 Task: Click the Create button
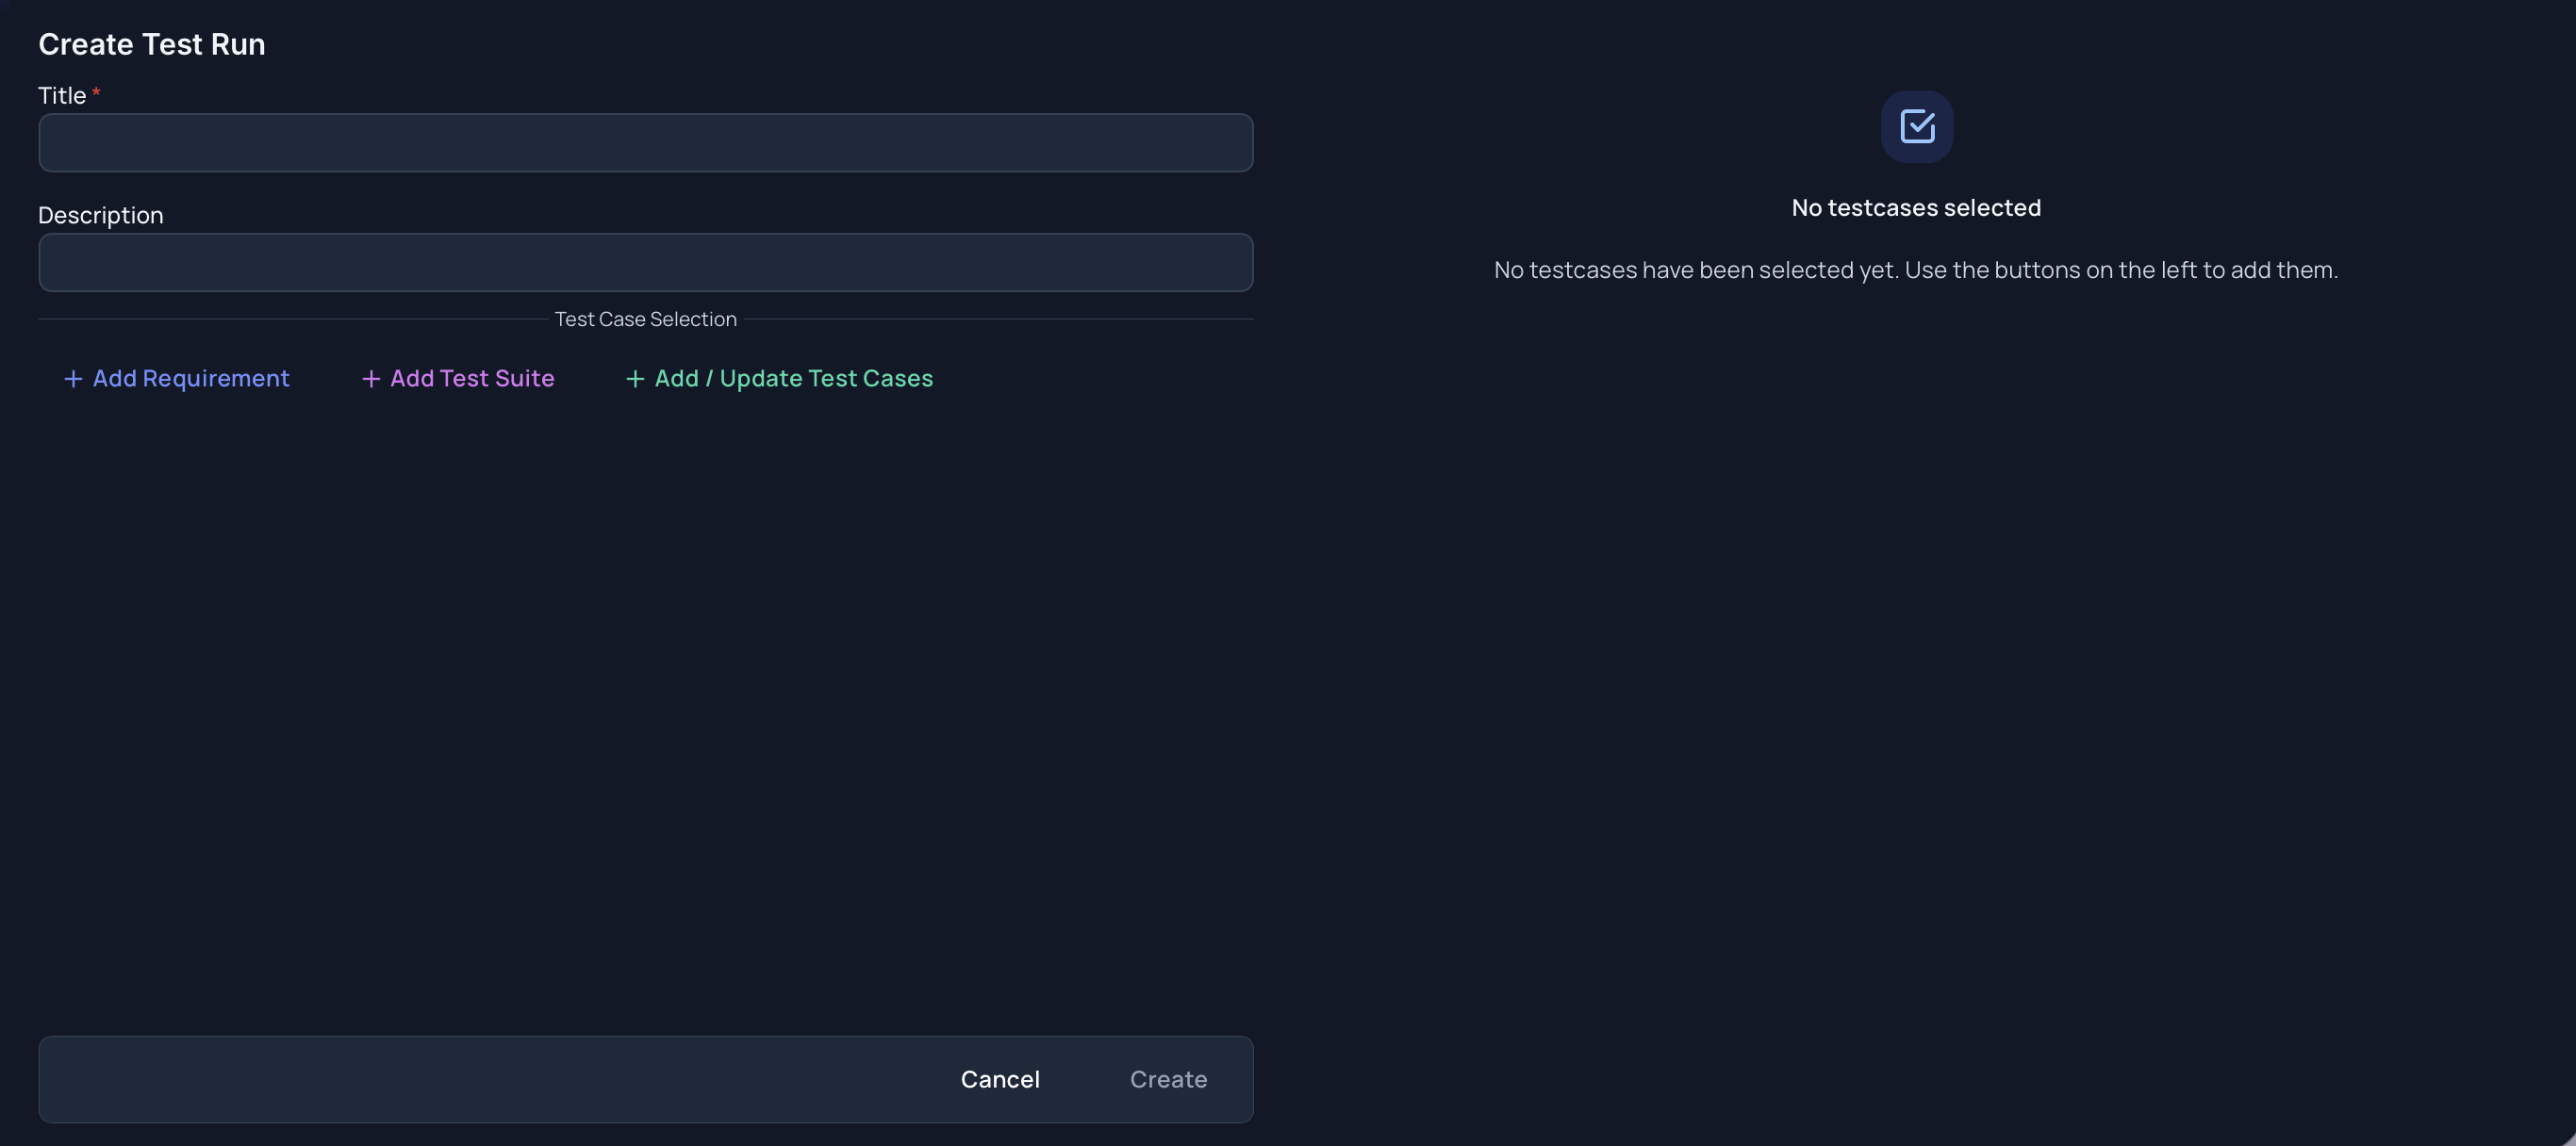[1168, 1079]
